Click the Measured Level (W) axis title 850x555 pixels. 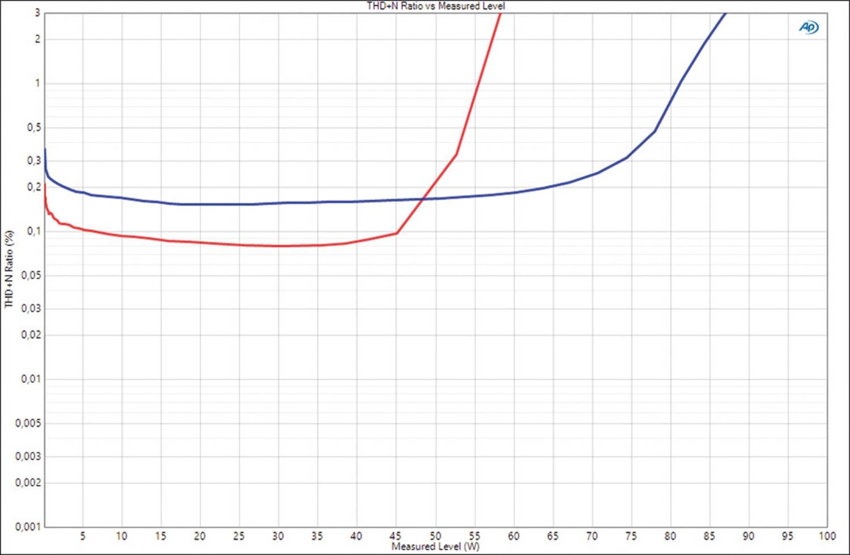pos(435,547)
